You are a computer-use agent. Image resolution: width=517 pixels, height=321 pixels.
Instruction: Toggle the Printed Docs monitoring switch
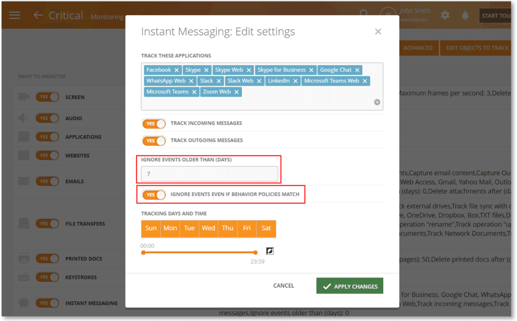coord(47,259)
